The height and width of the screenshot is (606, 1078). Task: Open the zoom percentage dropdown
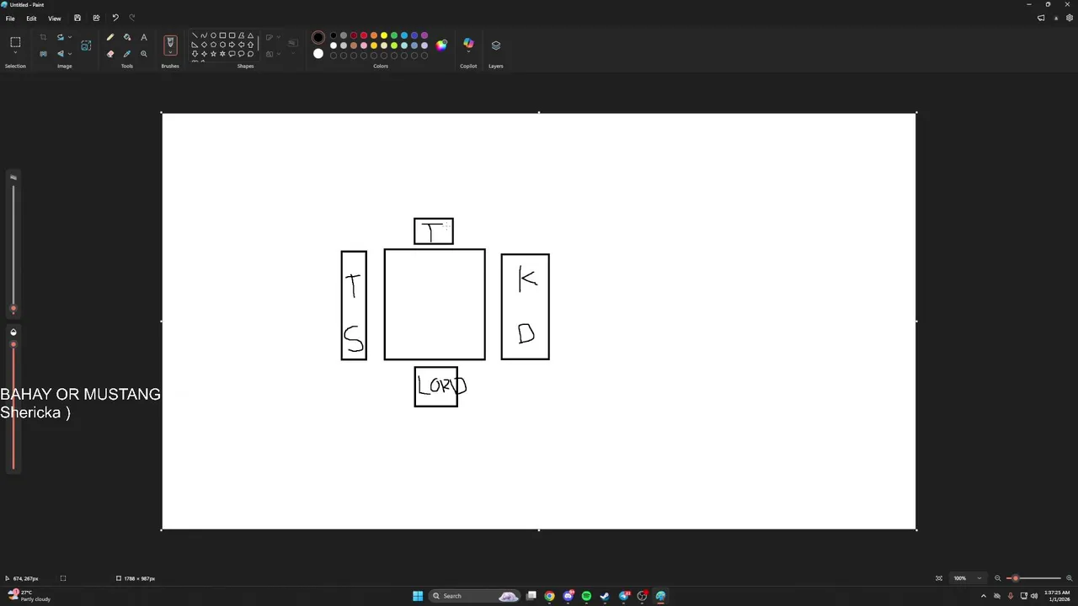[x=979, y=578]
